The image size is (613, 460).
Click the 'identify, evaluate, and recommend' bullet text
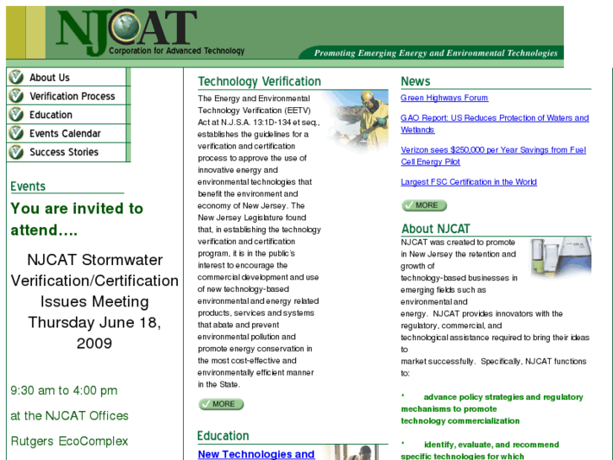tap(480, 450)
